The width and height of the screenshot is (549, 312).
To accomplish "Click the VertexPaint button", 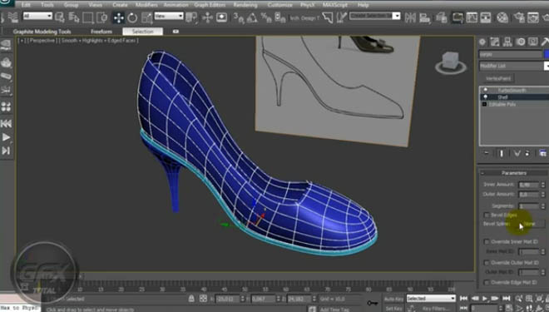I will tap(498, 78).
